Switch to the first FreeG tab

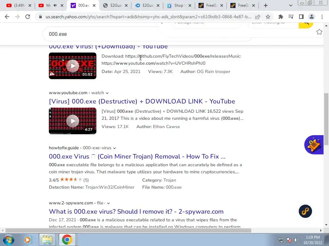[211, 5]
